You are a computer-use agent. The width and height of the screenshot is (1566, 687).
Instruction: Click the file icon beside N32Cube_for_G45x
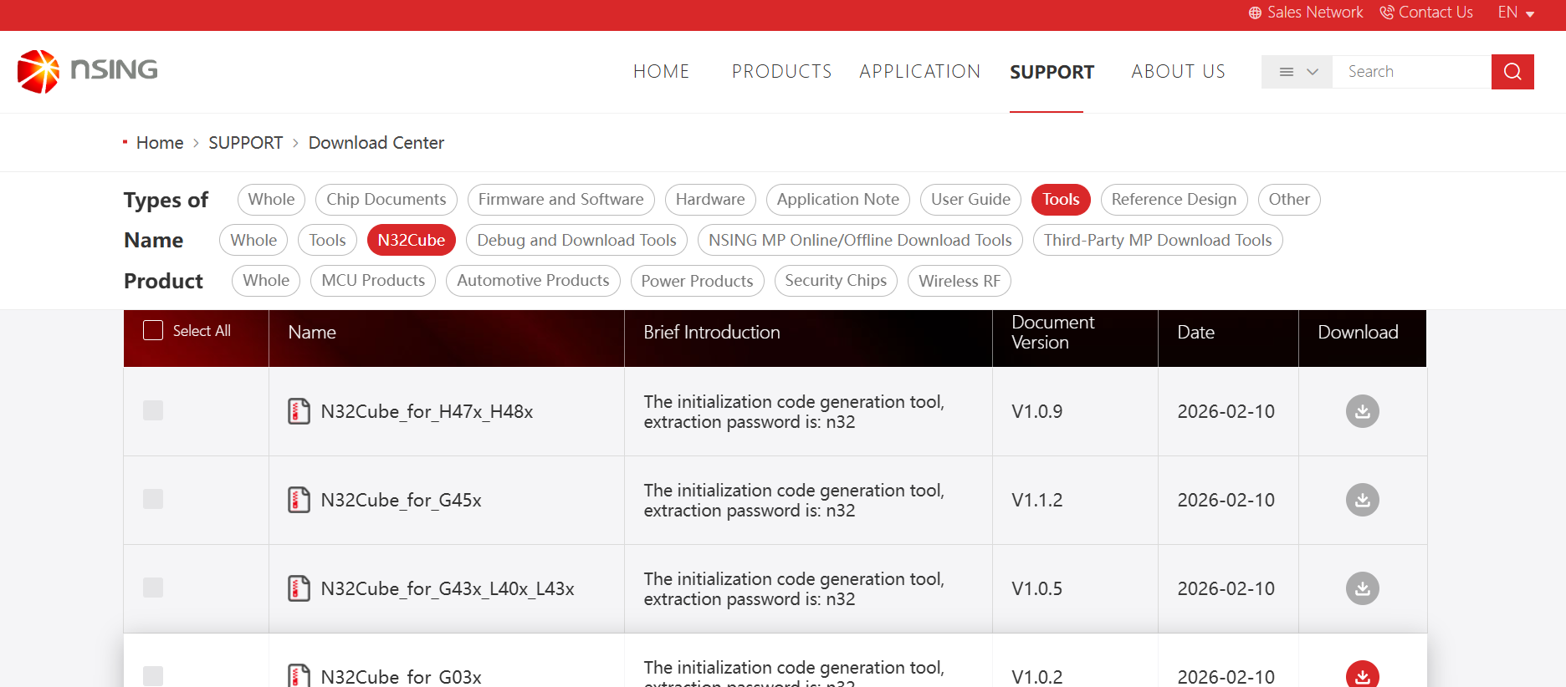point(299,500)
